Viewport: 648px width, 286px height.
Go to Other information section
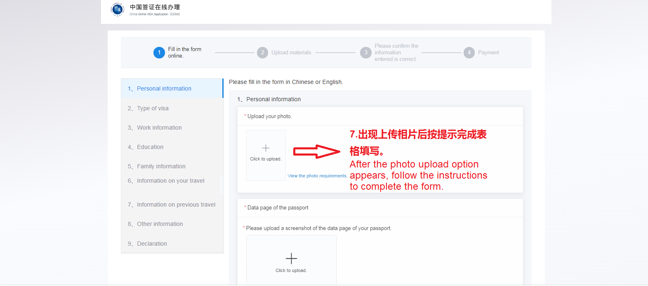[172, 224]
